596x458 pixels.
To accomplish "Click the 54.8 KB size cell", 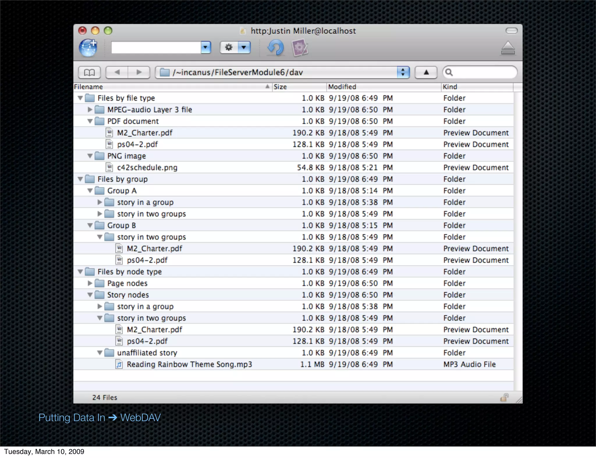I will pyautogui.click(x=311, y=168).
